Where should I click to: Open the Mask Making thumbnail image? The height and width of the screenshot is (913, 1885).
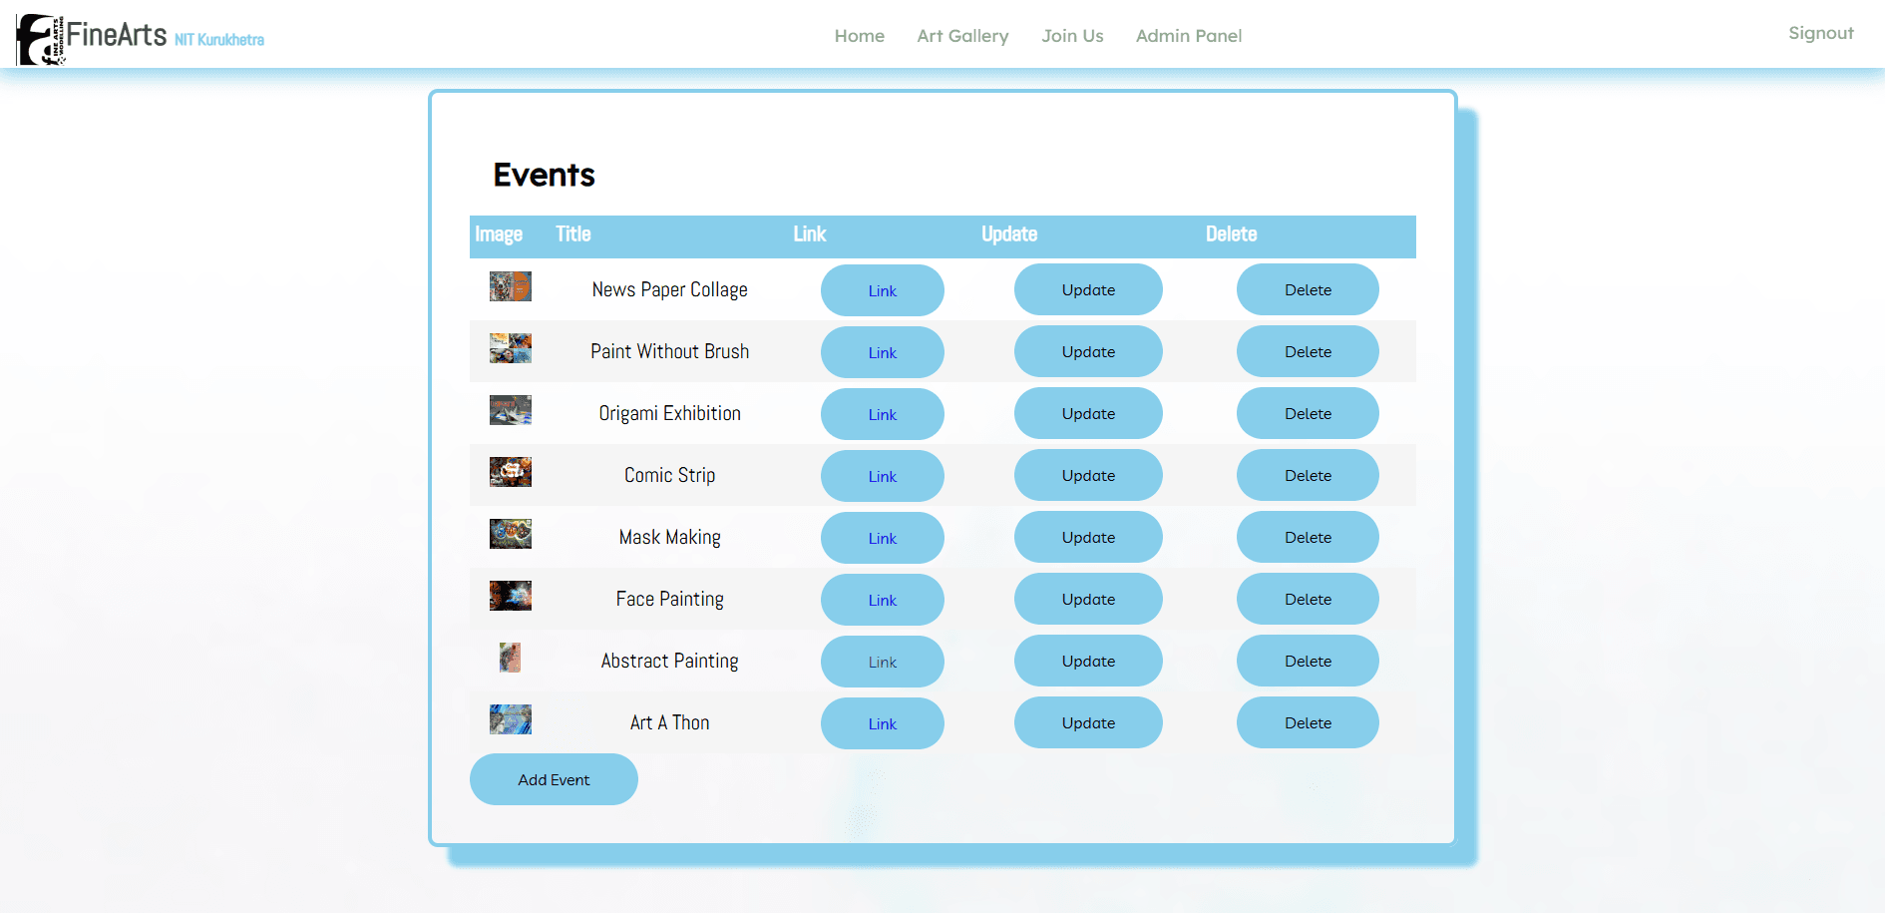pos(510,534)
